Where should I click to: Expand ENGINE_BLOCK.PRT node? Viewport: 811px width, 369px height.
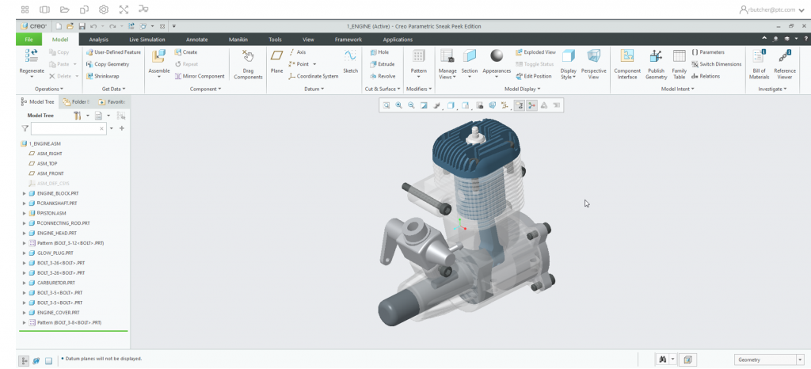click(25, 193)
